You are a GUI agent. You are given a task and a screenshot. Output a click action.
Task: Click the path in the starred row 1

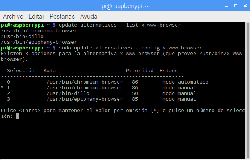coord(85,88)
